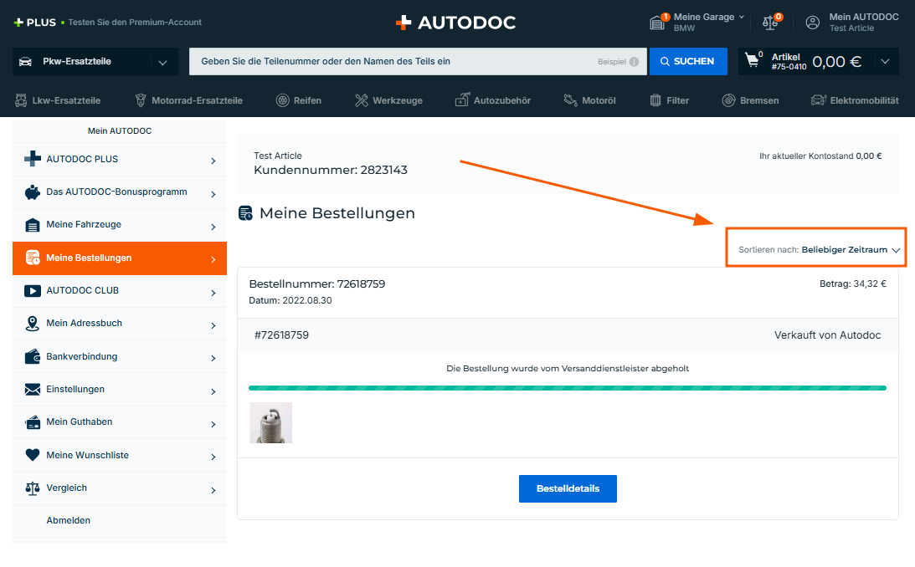Screen dimensions: 915x567
Task: Open the Reifen tire category
Action: click(299, 100)
